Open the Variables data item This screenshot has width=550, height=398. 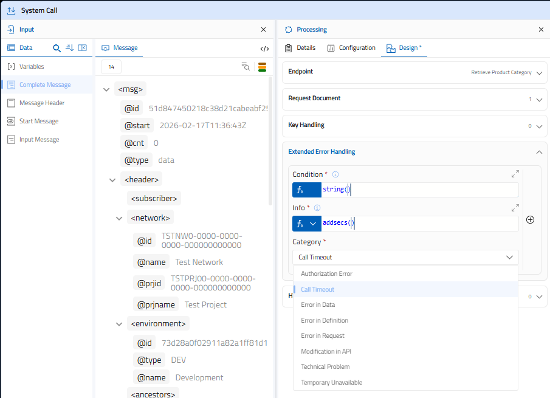[x=32, y=67]
